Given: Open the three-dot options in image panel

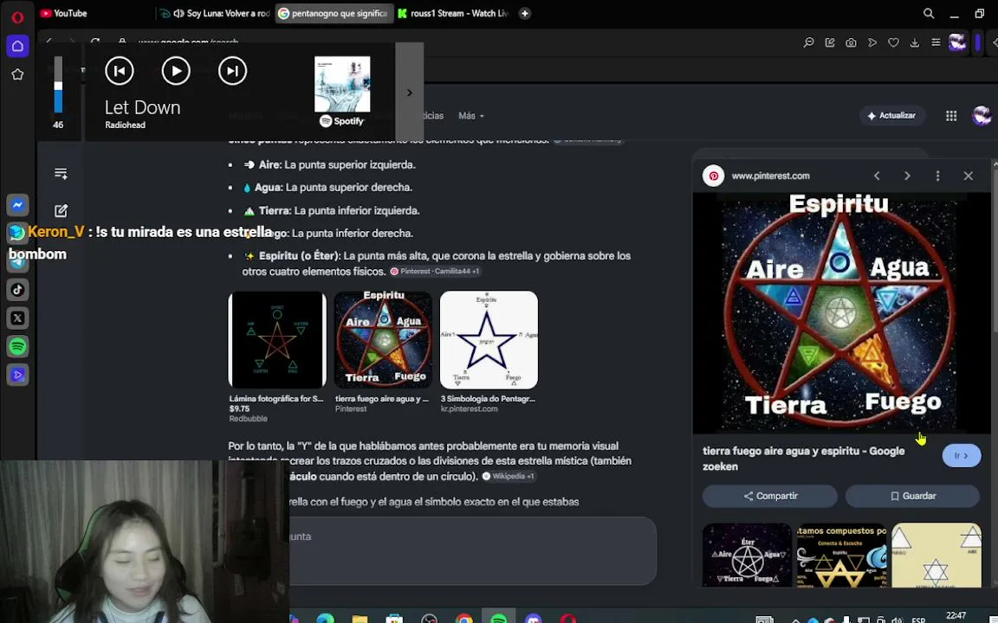Looking at the screenshot, I should [x=937, y=177].
